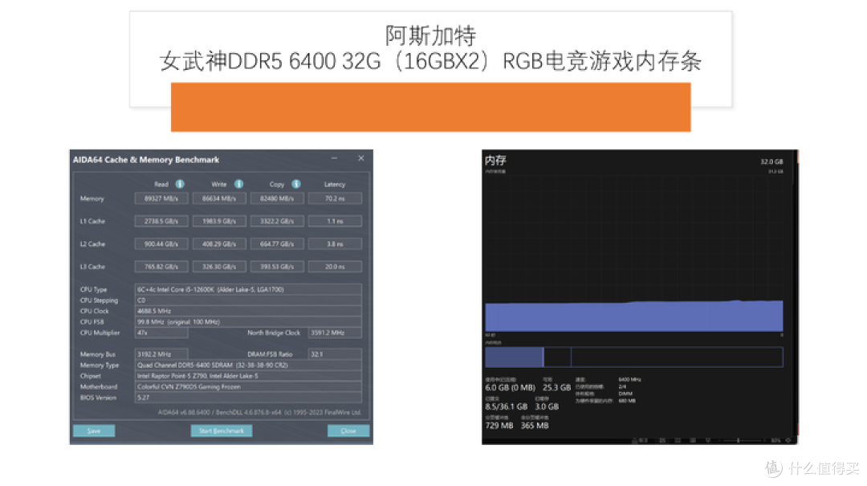
Task: Click committed memory value 8.5/36.1 GB
Action: [506, 406]
